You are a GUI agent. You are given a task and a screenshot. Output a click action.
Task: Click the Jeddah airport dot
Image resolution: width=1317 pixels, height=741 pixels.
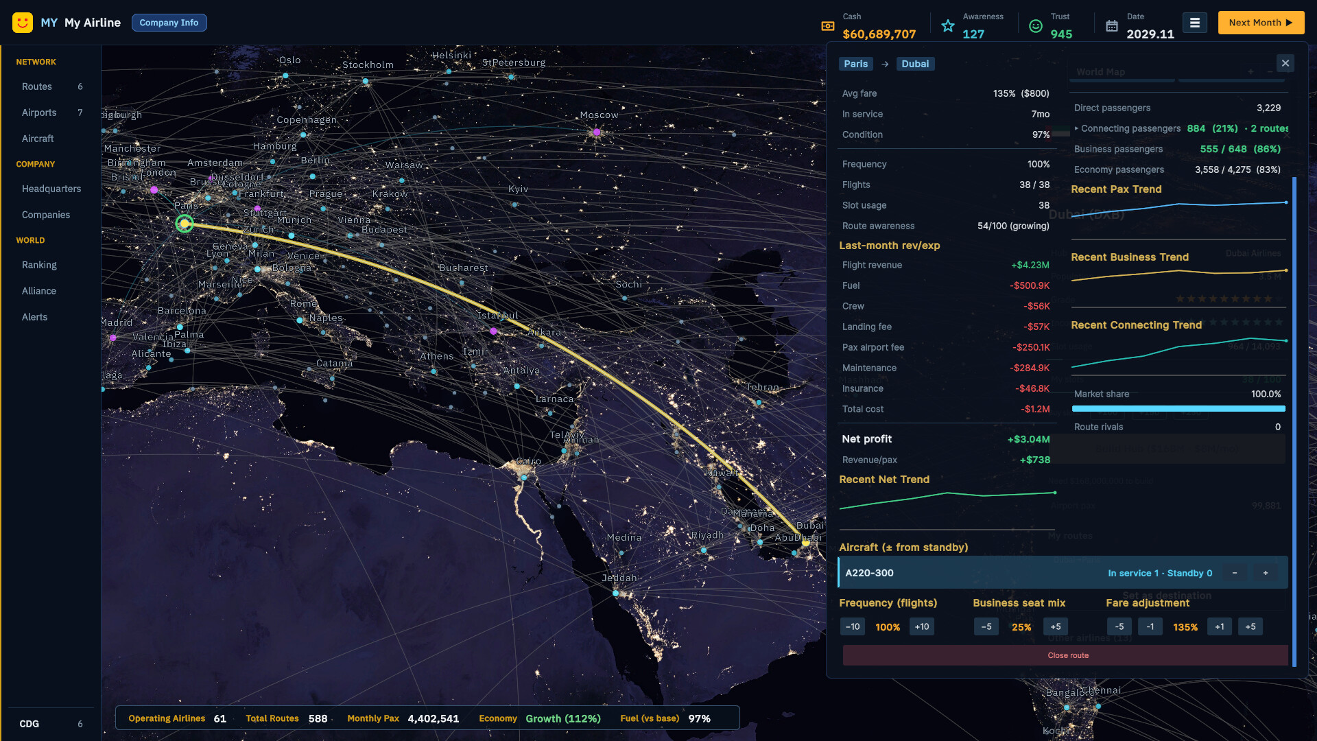615,593
